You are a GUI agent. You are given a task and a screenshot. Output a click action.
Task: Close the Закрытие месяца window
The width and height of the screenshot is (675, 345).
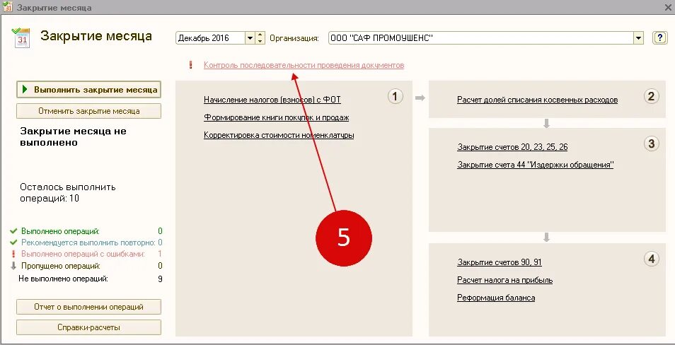pos(668,7)
